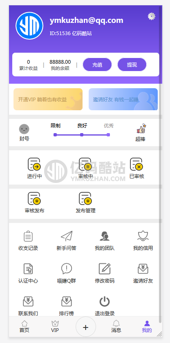Open settings via the gear icon
Image resolution: width=170 pixels, height=343 pixels.
click(151, 16)
